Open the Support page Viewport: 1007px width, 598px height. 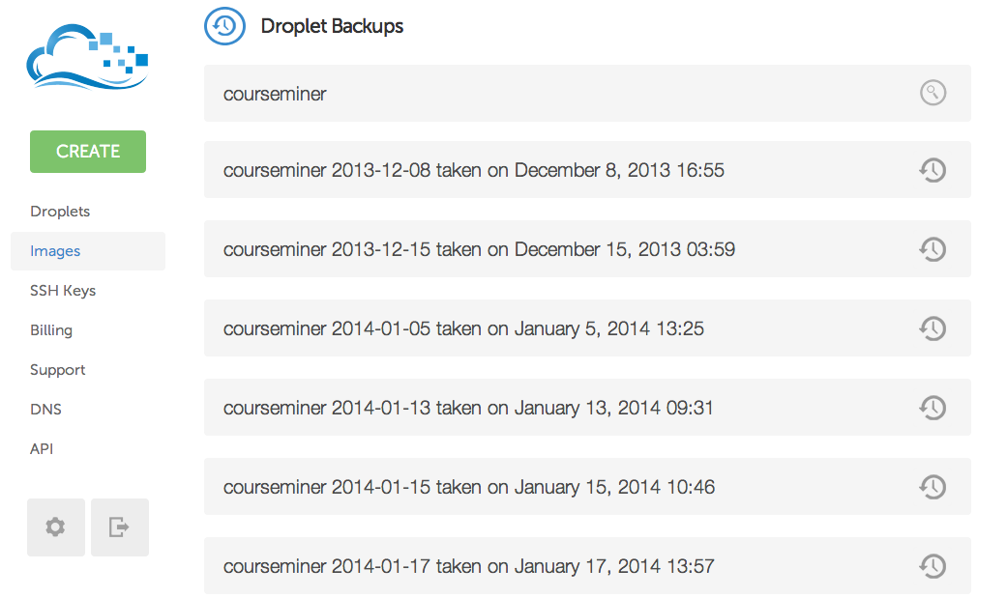pyautogui.click(x=57, y=370)
